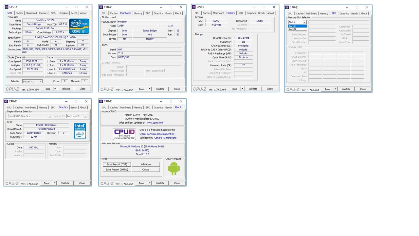
Task: Switch to Caches tab in processor info window
Action: (x=19, y=13)
